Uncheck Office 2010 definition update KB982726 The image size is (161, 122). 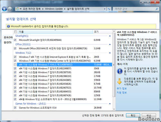point(15,48)
